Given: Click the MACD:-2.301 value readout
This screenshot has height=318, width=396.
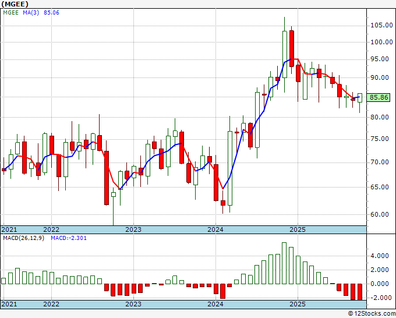Looking at the screenshot, I should point(70,238).
